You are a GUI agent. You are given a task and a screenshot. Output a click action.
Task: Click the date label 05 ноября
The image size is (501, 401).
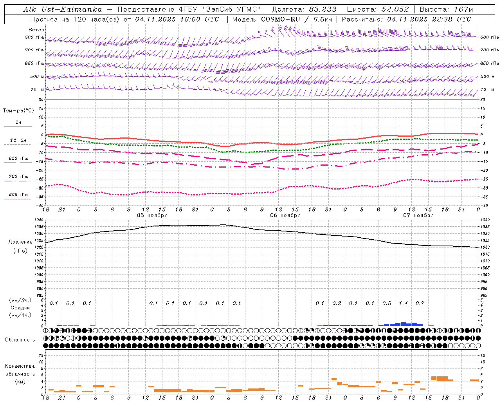tap(152, 215)
